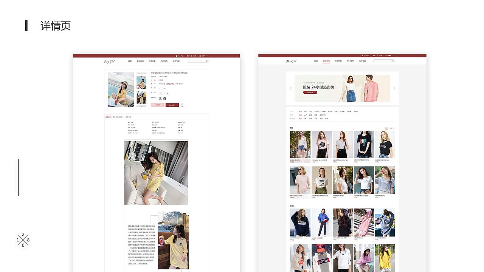Open 当季热卖 in the list page navigation
The image size is (484, 272).
[x=338, y=61]
